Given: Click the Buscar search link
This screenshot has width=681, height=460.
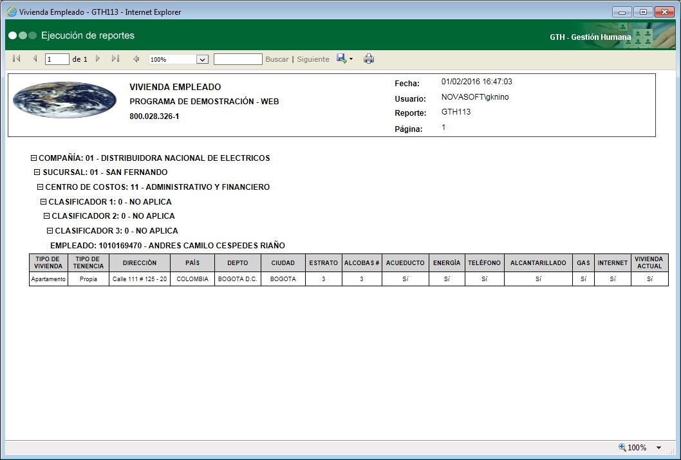Looking at the screenshot, I should tap(277, 59).
